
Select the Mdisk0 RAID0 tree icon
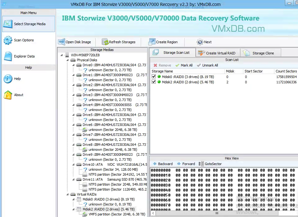[79, 199]
